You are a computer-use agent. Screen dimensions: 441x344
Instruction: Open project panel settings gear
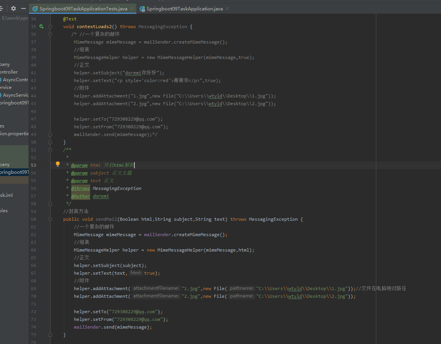coord(13,8)
